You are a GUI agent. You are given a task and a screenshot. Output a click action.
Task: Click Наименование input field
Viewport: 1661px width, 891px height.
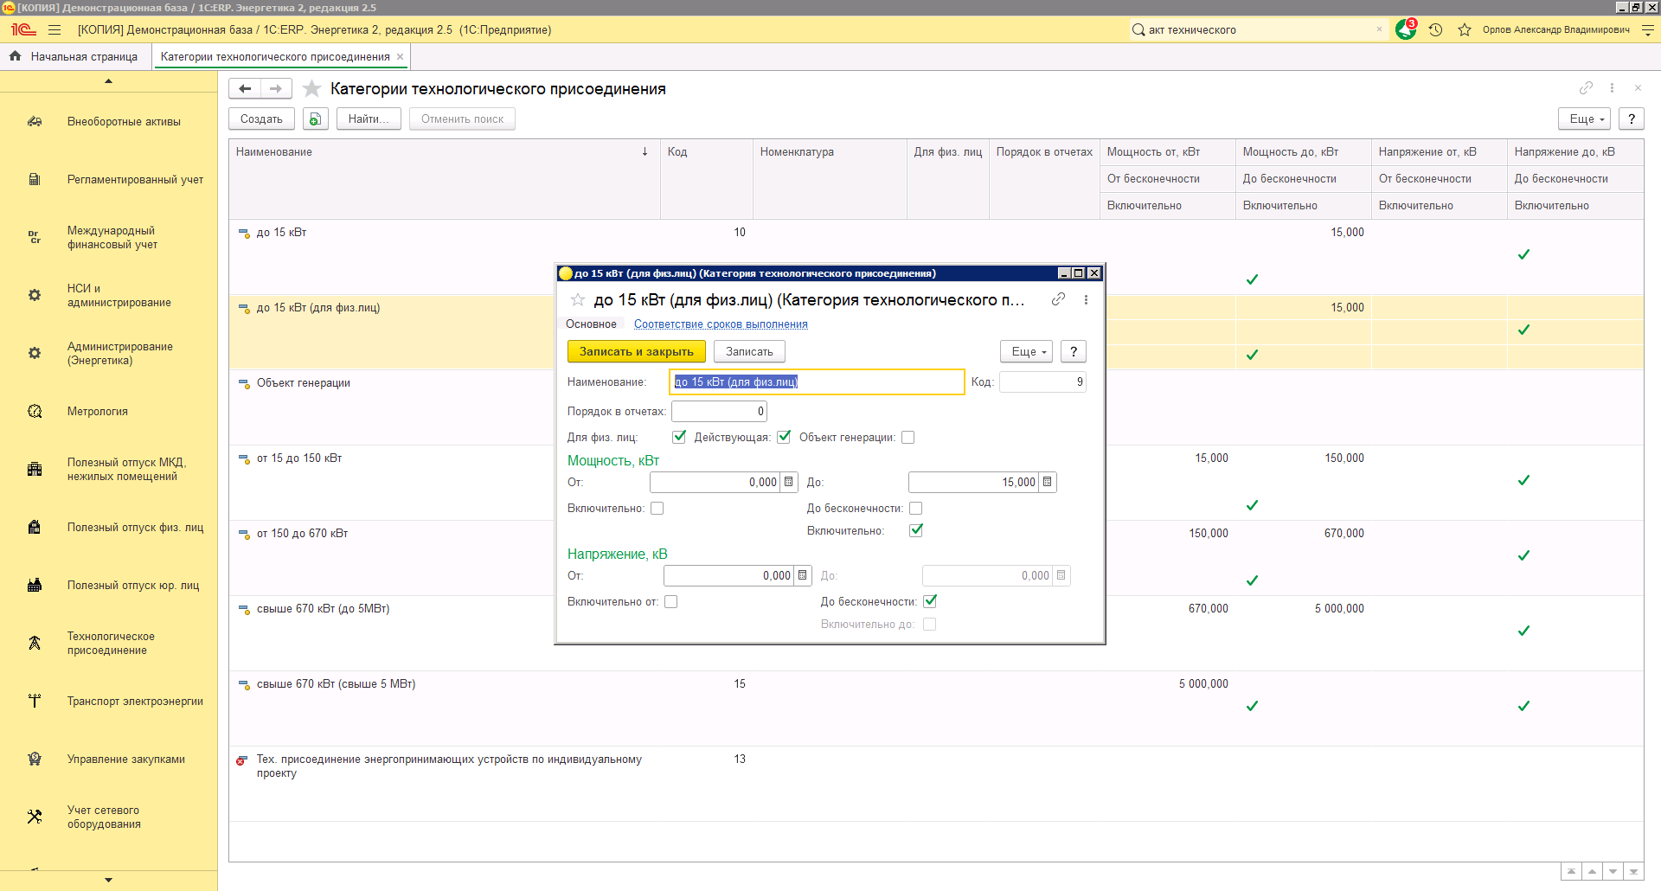point(818,381)
